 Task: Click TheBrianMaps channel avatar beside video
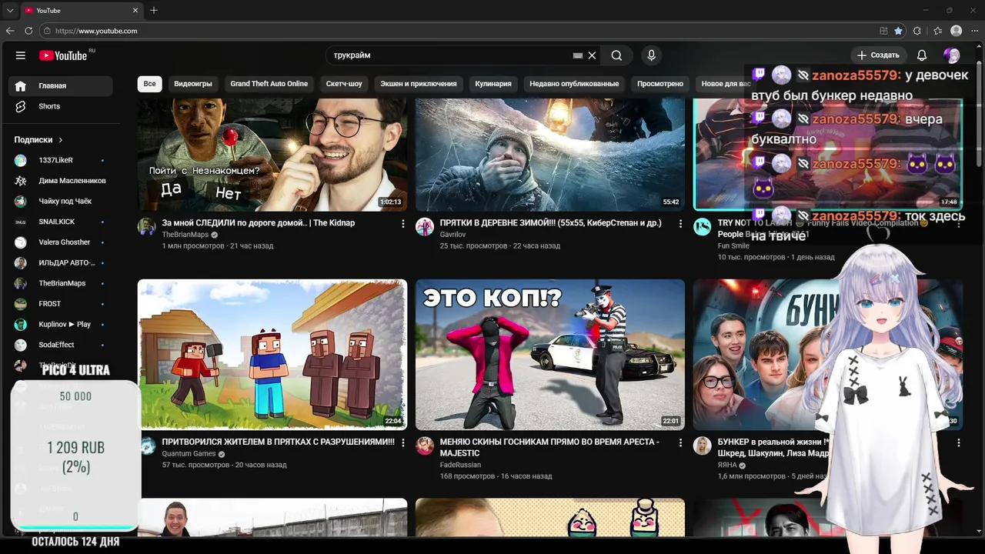(147, 226)
